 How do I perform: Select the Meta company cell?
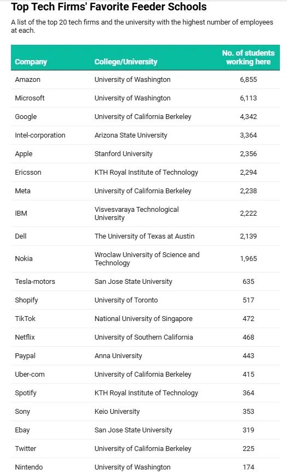(23, 191)
